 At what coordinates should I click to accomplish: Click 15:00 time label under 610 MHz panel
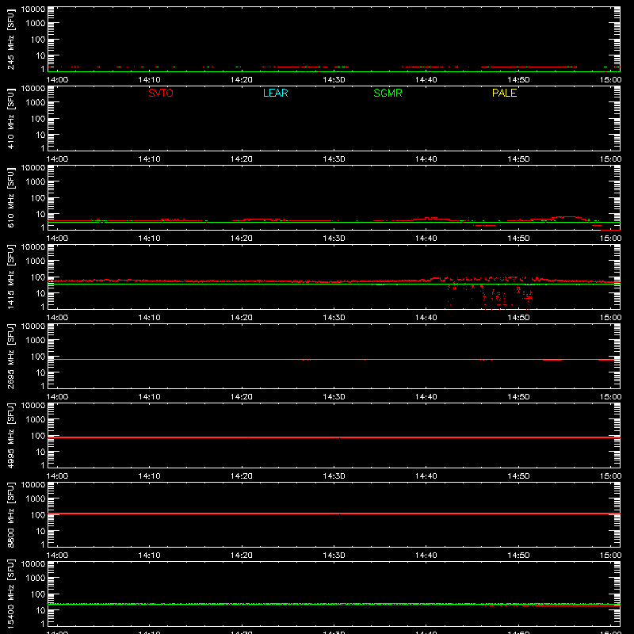pos(610,239)
